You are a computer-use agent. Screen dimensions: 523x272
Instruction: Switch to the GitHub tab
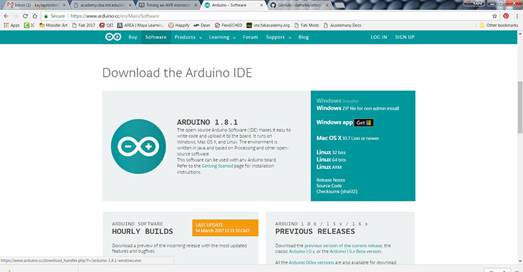299,5
